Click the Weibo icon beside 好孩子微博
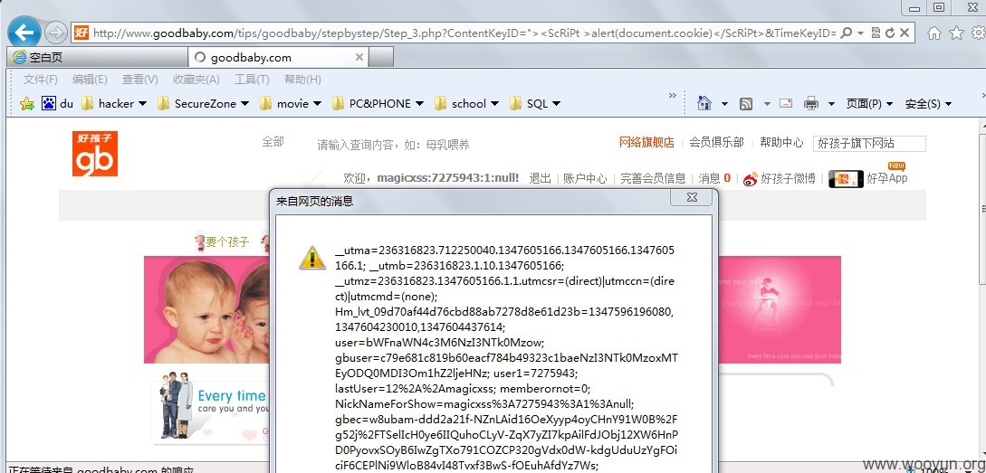Viewport: 986px width, 473px height. click(751, 180)
